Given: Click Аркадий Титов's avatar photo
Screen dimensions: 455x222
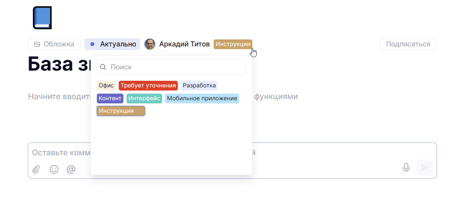Looking at the screenshot, I should 150,44.
